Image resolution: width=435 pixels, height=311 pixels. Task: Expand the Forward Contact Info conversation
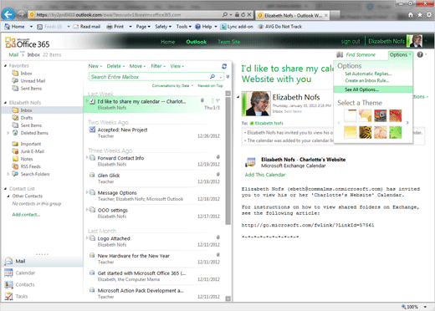point(87,158)
